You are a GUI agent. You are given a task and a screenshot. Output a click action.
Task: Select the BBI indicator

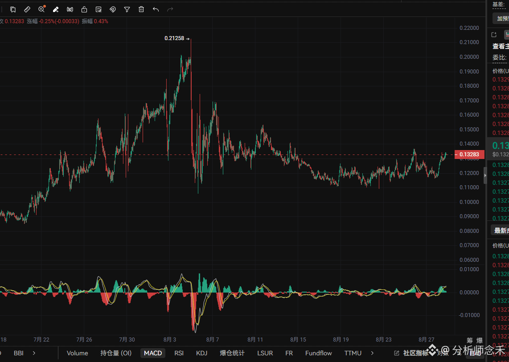19,353
